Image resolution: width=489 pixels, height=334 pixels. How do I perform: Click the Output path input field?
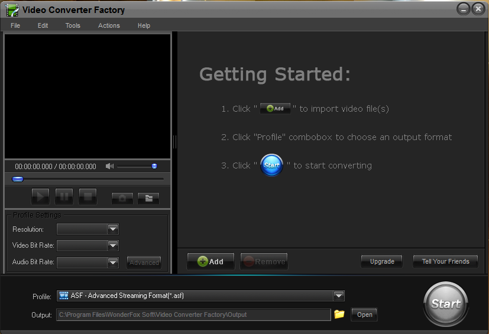pos(193,314)
